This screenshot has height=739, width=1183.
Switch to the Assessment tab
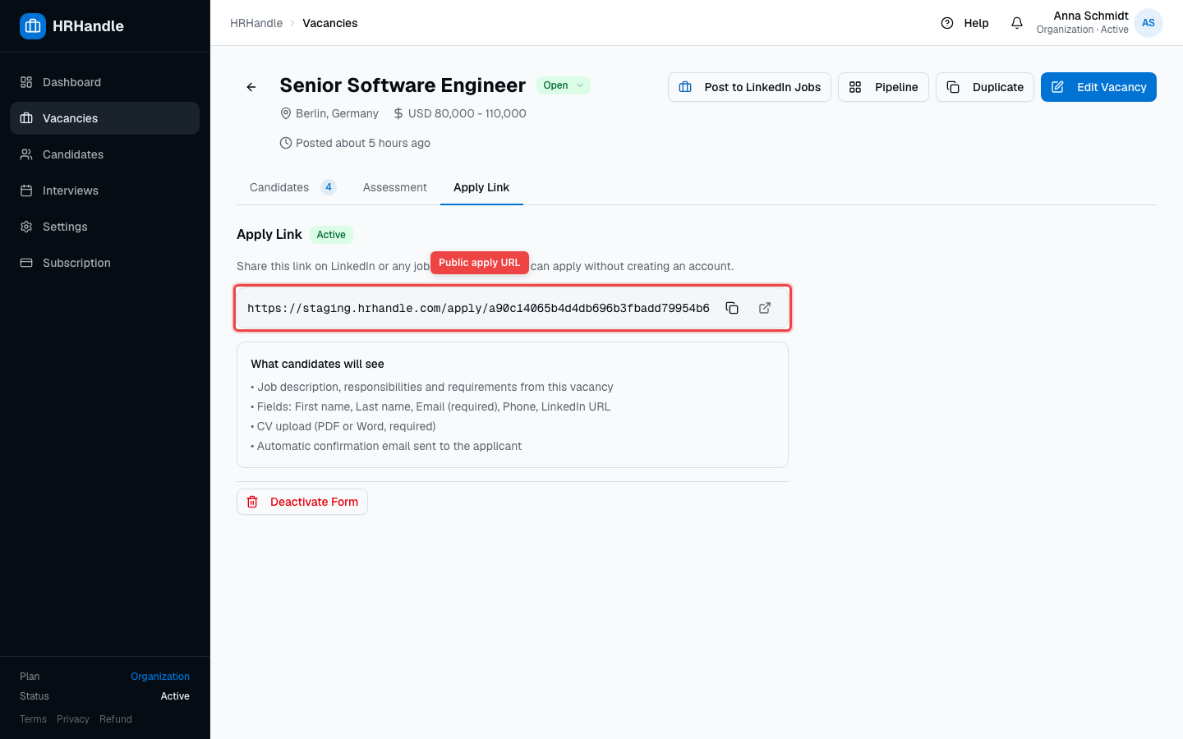point(395,187)
